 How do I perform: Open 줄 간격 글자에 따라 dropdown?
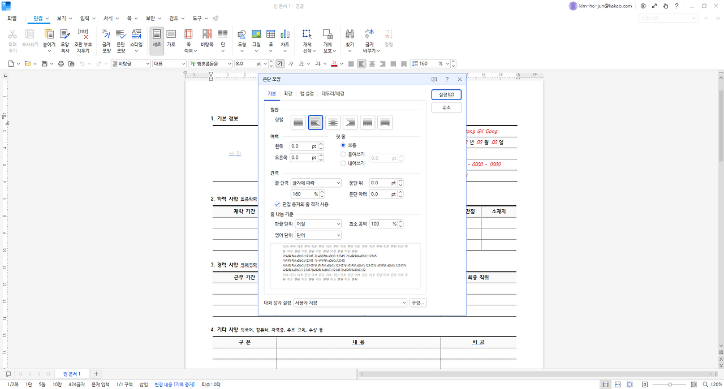point(316,183)
